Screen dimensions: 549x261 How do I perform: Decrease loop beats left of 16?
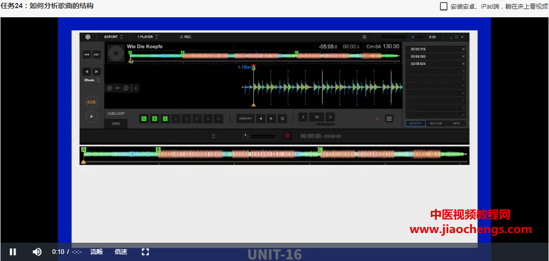click(x=303, y=117)
